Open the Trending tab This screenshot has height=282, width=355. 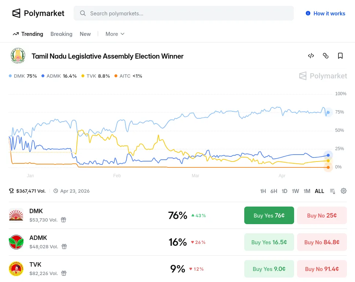point(28,34)
